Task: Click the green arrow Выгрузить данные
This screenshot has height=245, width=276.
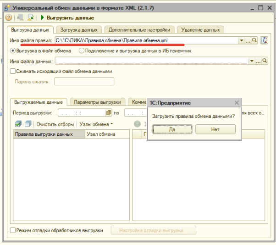Action: [x=67, y=18]
